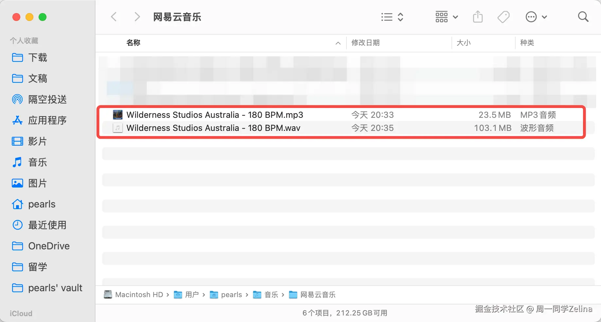Close the Finder window with red button
601x322 pixels.
coord(16,17)
